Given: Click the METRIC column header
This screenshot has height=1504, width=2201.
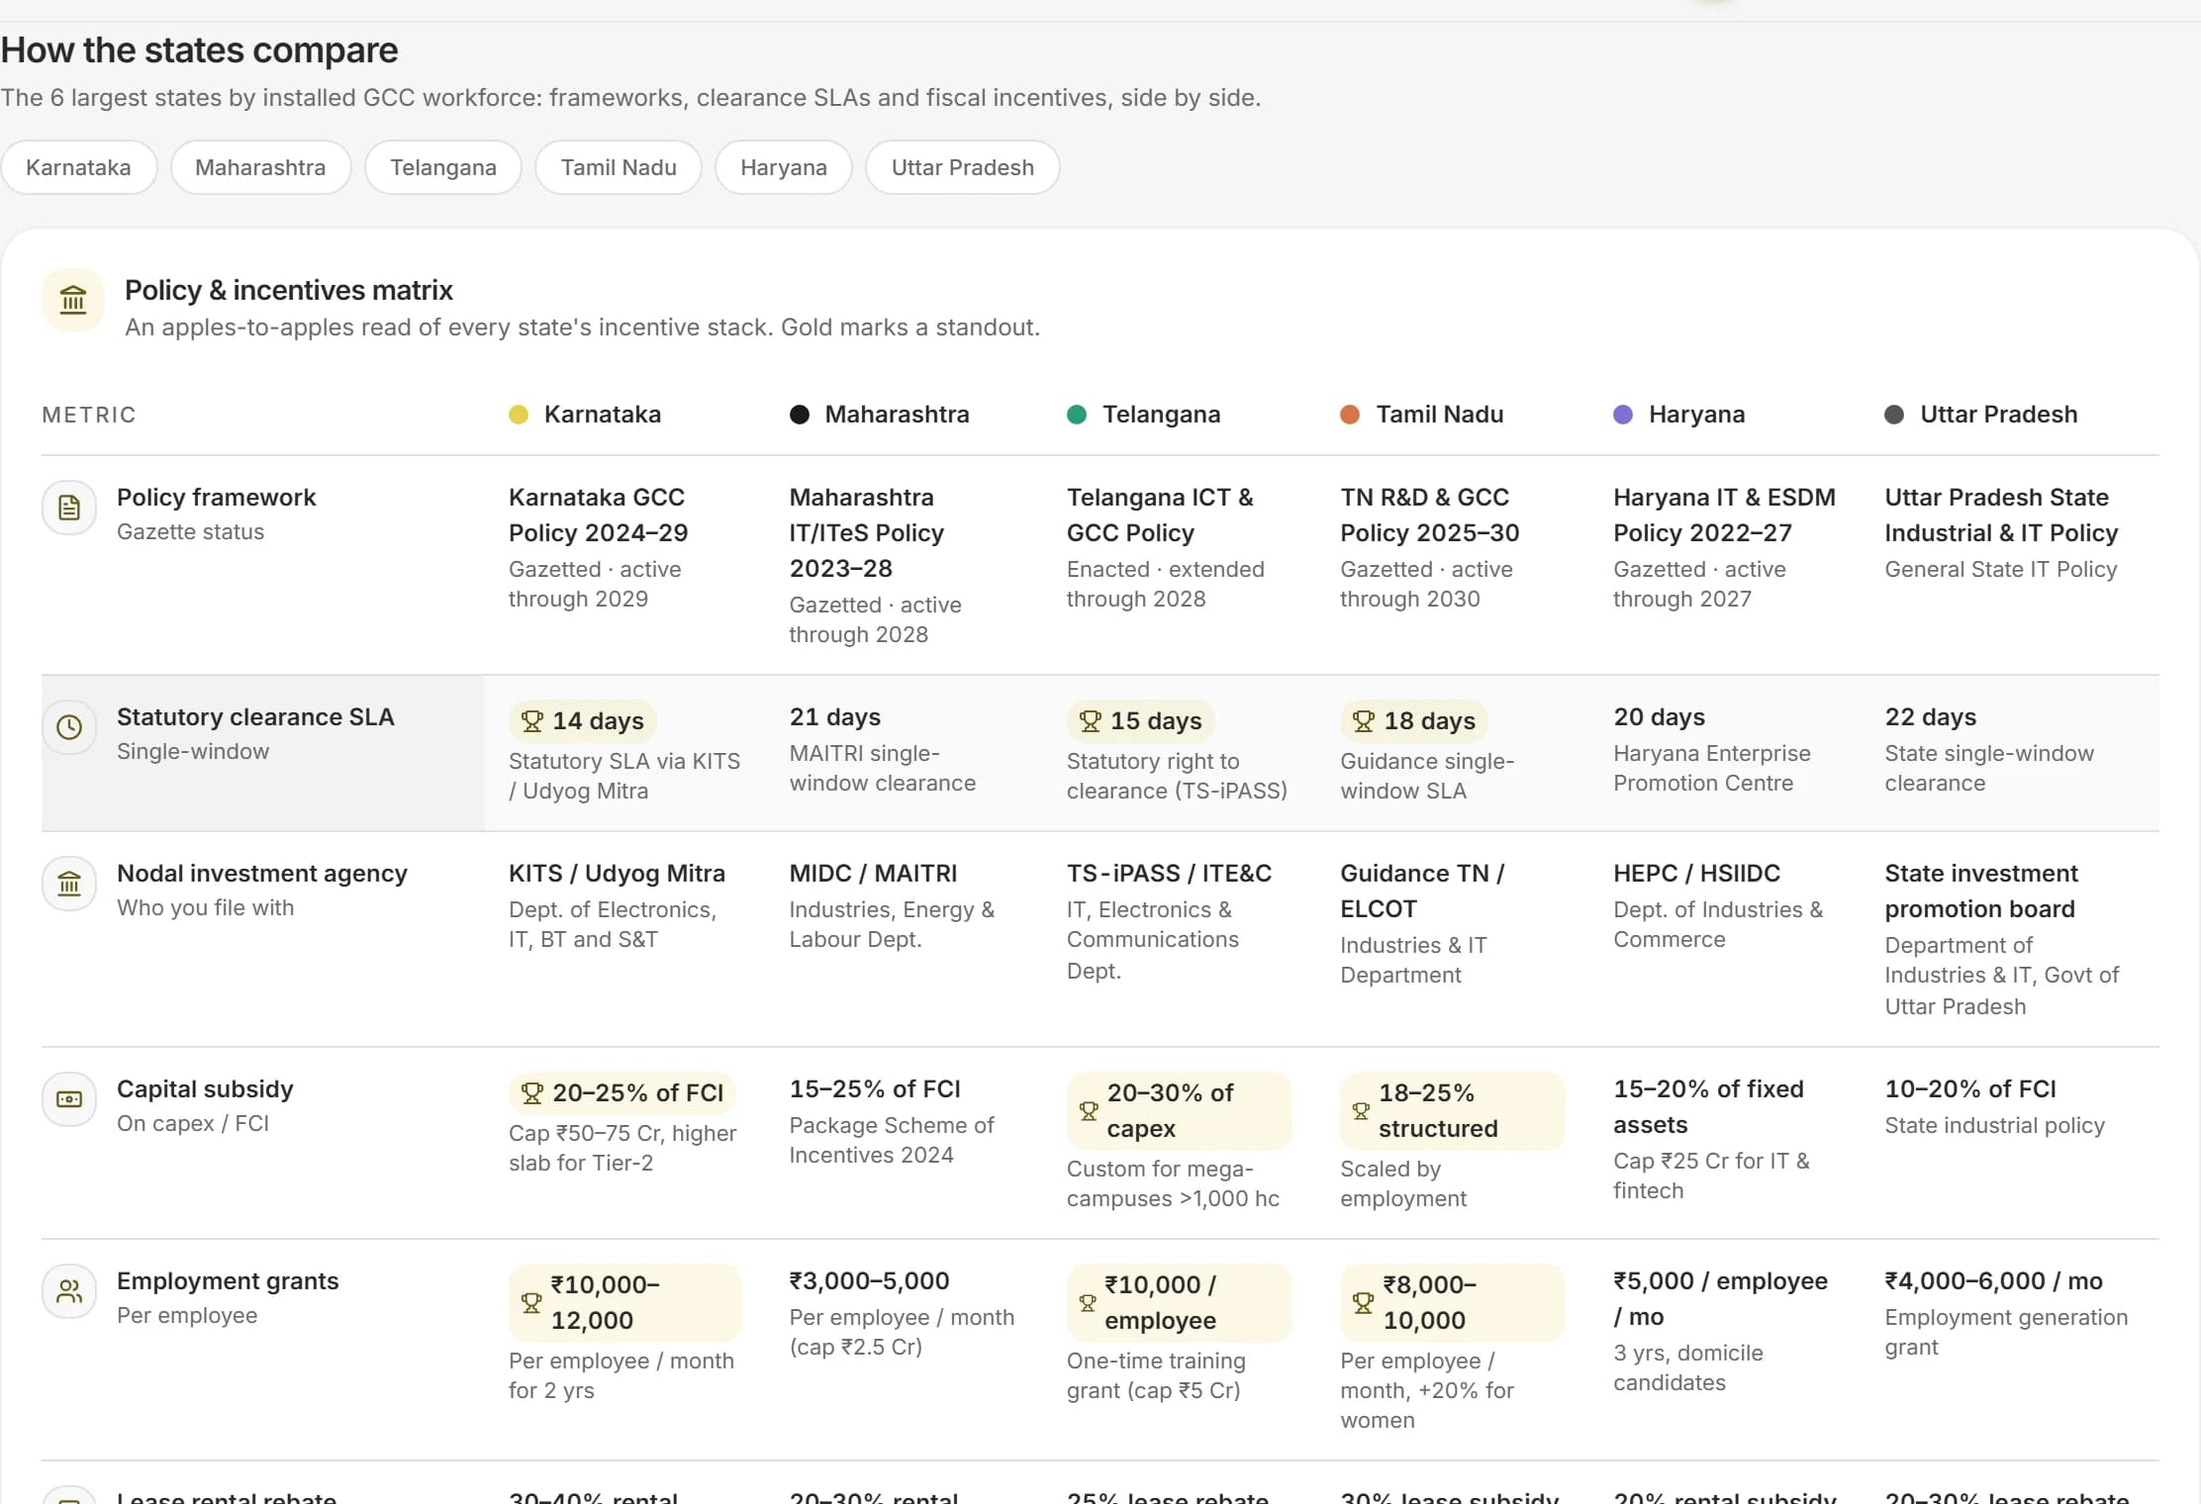Looking at the screenshot, I should pos(89,415).
